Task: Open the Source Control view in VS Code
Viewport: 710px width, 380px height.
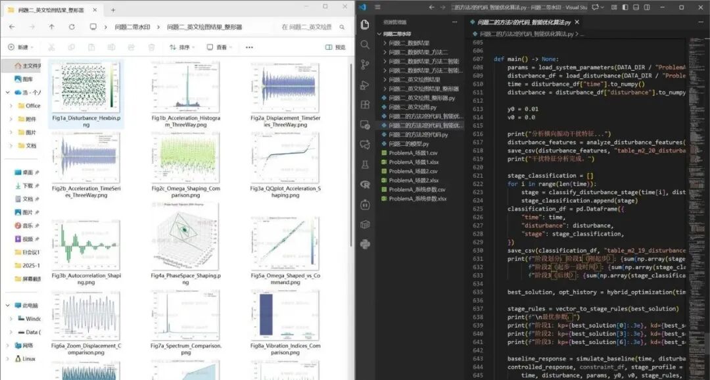Action: [365, 64]
